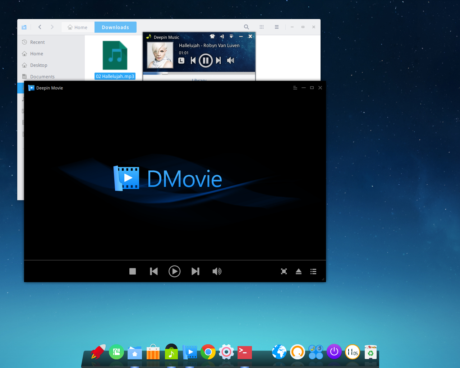Enter fullscreen mode in Deepin Movie
The height and width of the screenshot is (368, 460).
284,271
